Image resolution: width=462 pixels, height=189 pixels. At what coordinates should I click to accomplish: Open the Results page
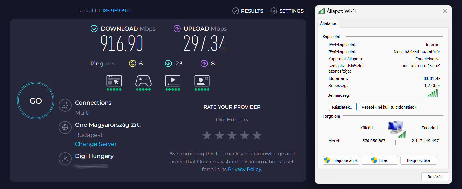point(248,11)
